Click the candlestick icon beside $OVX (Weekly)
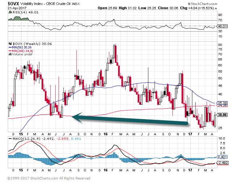 pyautogui.click(x=10, y=44)
